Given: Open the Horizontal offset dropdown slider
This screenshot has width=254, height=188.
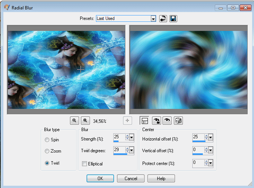Looking at the screenshot, I should pyautogui.click(x=210, y=138).
